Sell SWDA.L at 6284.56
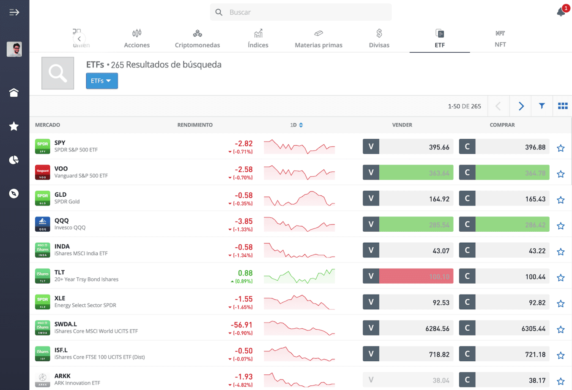The image size is (572, 390). (x=408, y=328)
